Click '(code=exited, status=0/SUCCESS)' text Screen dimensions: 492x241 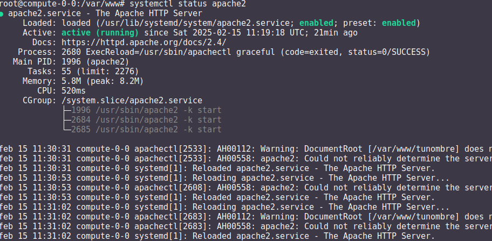tap(355, 52)
